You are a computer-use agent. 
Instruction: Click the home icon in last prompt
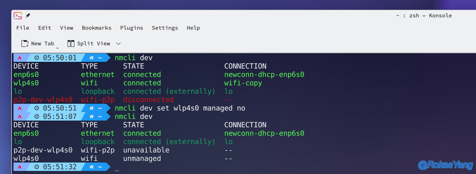tap(91, 167)
